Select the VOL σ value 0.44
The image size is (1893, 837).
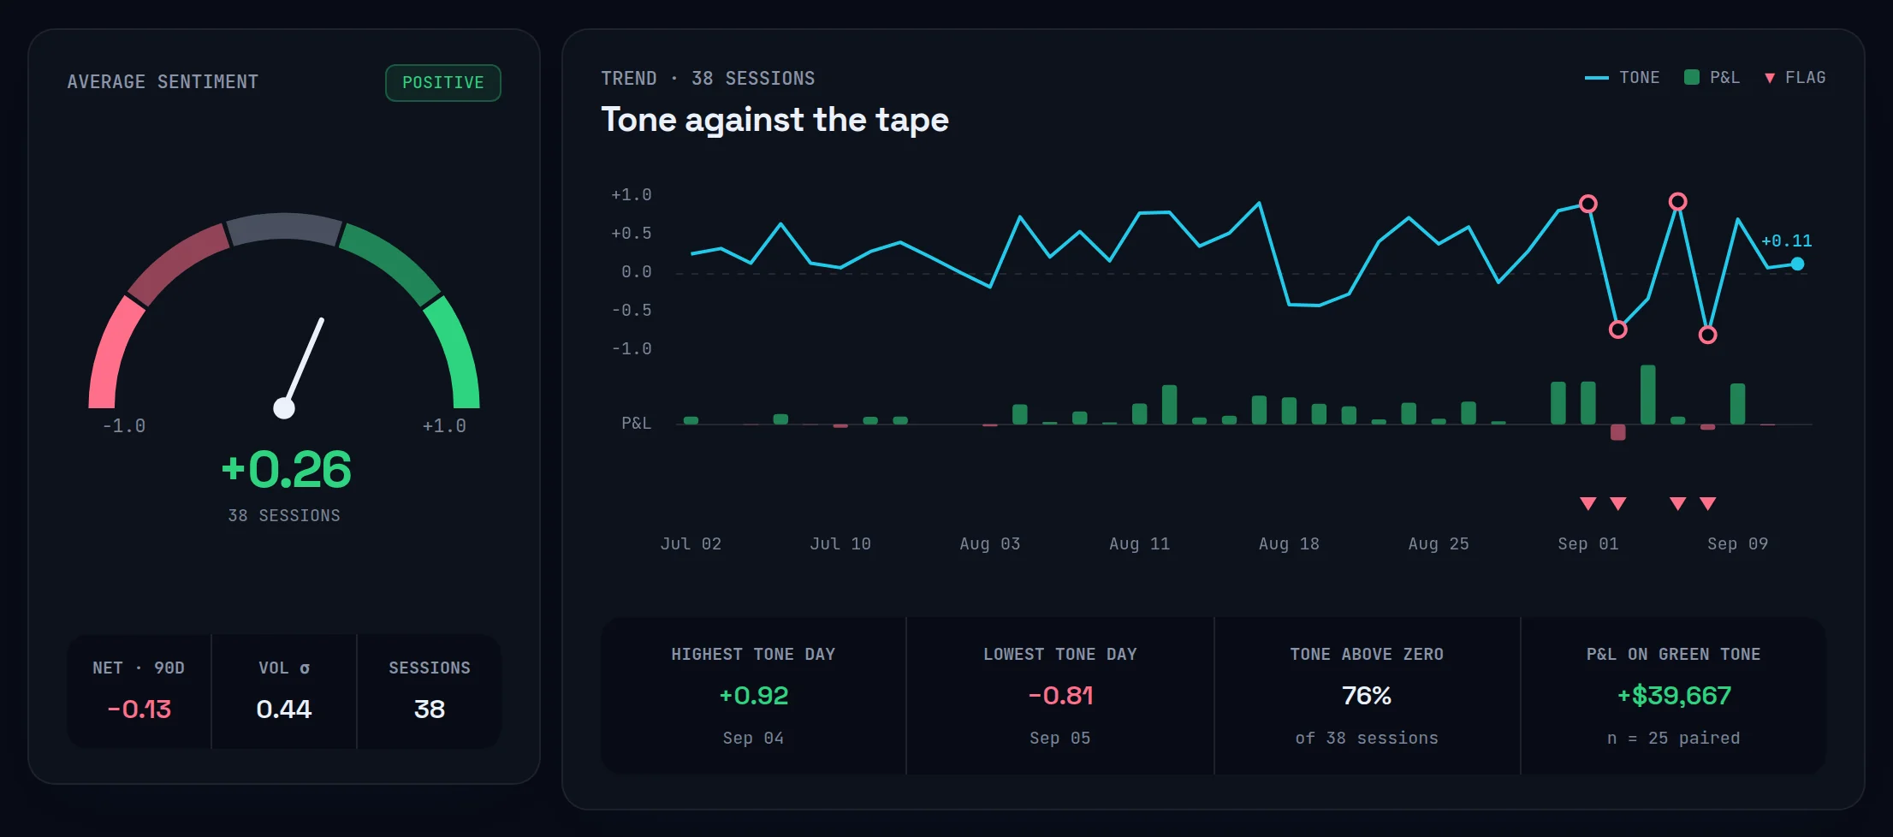(x=284, y=709)
